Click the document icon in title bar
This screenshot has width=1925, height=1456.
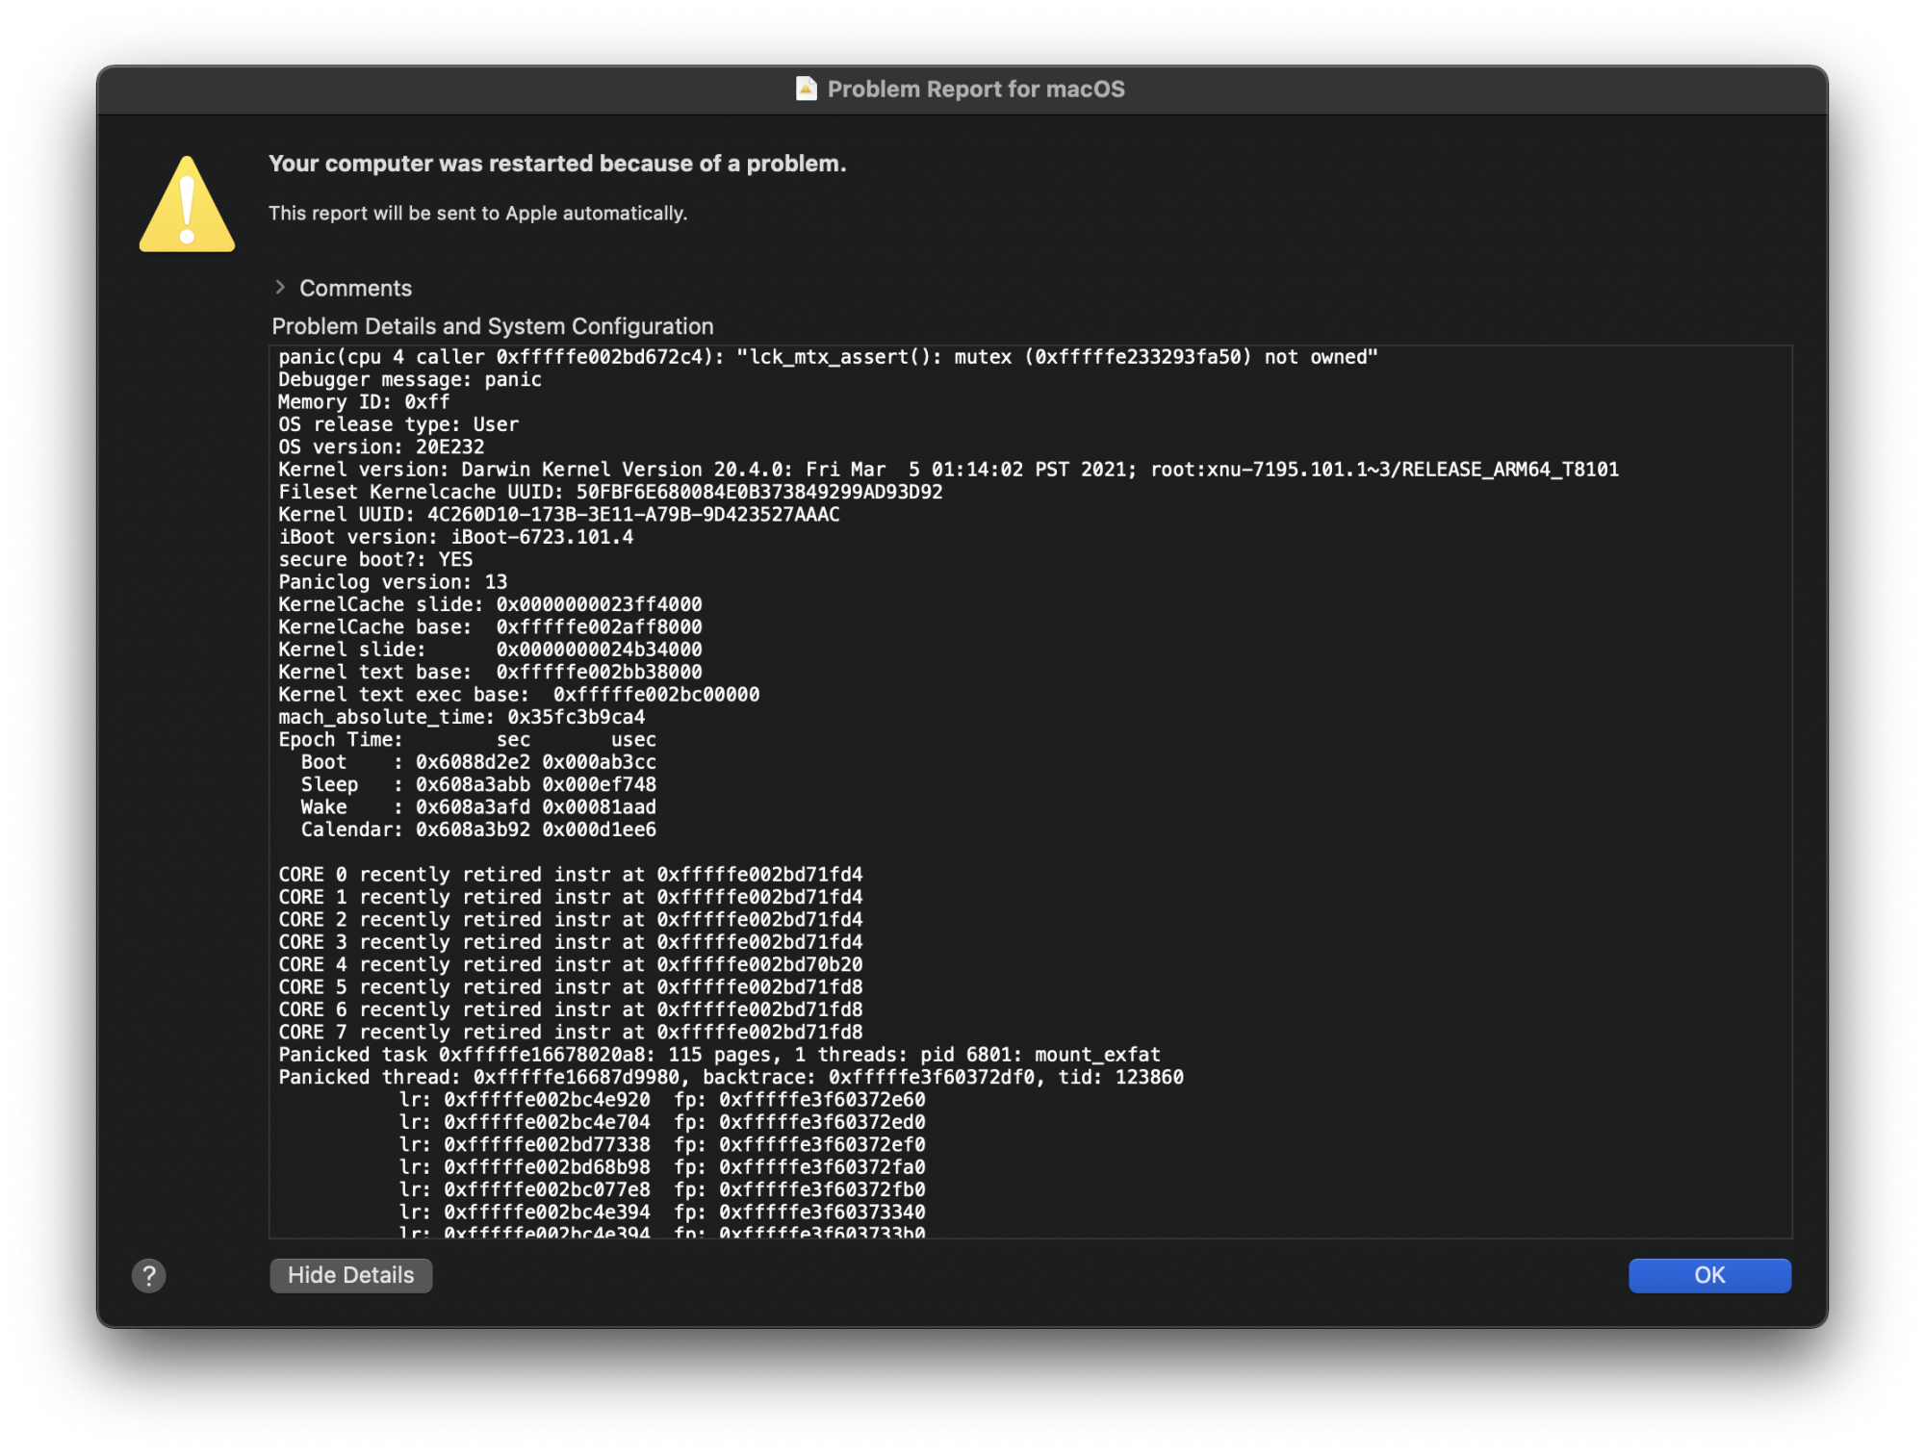[x=806, y=89]
